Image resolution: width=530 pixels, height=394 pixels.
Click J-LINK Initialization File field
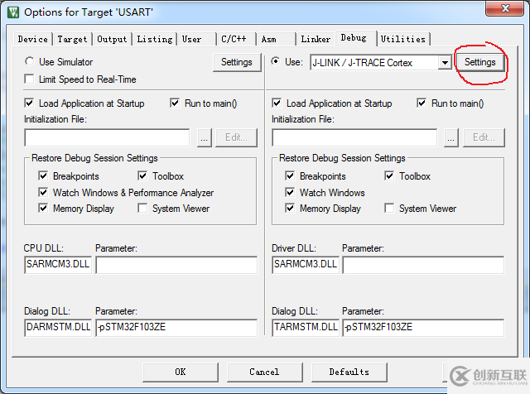tap(354, 137)
